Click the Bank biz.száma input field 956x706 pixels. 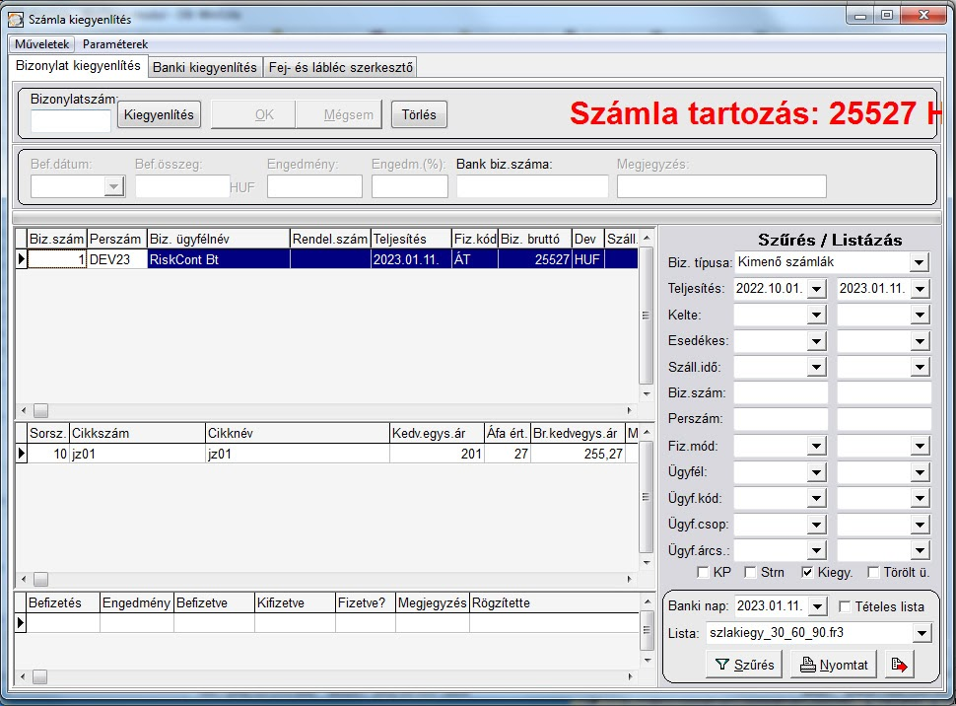pyautogui.click(x=532, y=186)
